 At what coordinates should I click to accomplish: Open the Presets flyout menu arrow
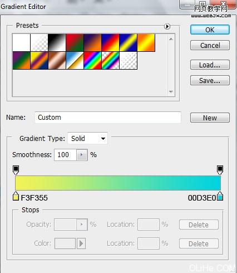(x=167, y=26)
